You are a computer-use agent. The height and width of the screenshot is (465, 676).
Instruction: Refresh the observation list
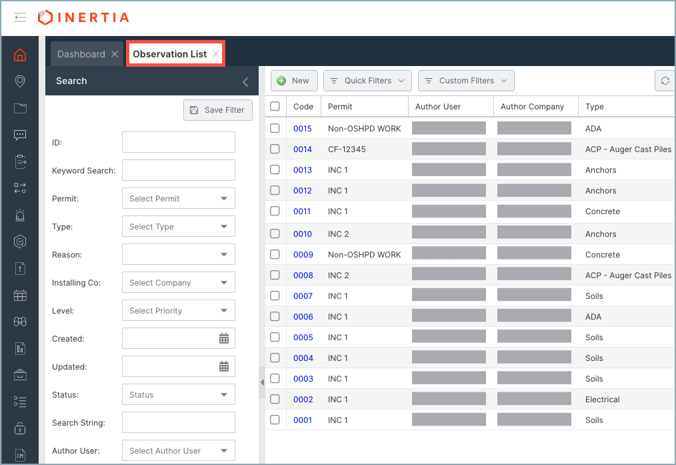point(665,81)
